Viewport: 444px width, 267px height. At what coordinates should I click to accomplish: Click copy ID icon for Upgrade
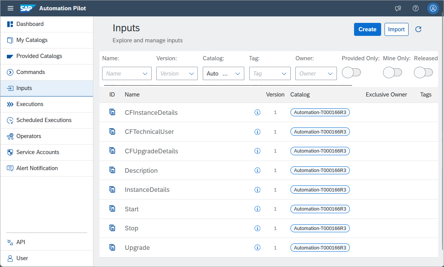[112, 248]
